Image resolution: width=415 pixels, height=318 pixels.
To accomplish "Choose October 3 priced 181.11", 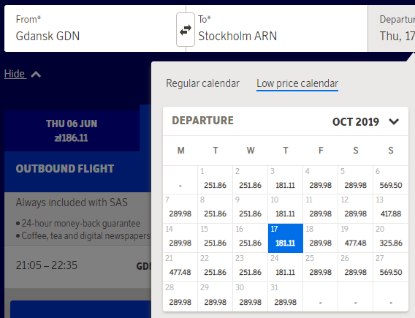I will [285, 180].
